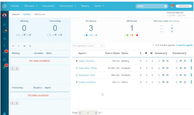Select the All interactions filter tab
The height and width of the screenshot is (115, 194).
[13, 46]
